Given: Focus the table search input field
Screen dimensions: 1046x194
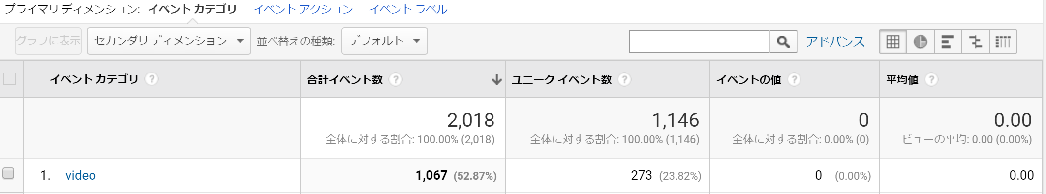Looking at the screenshot, I should [x=700, y=42].
